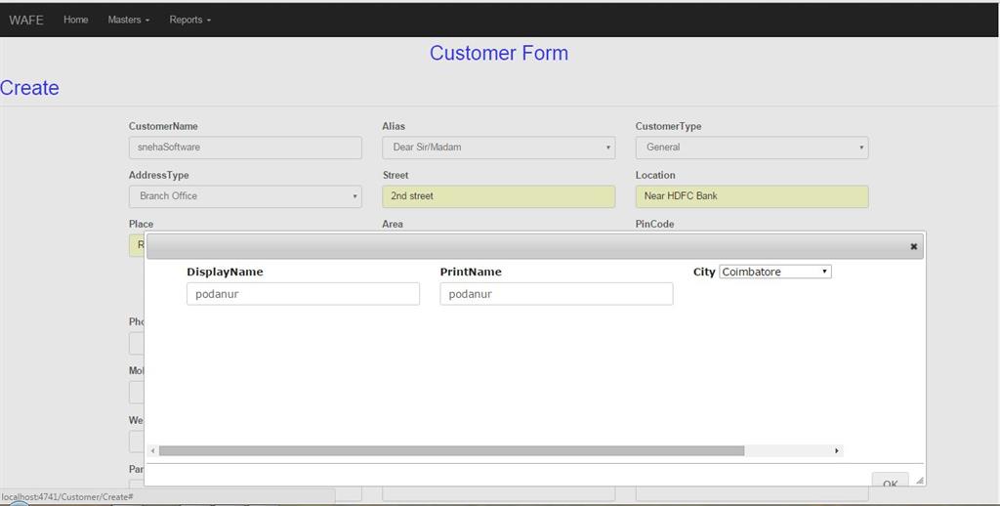This screenshot has height=506, width=1000.
Task: Open the Reports dropdown menu
Action: 189,20
